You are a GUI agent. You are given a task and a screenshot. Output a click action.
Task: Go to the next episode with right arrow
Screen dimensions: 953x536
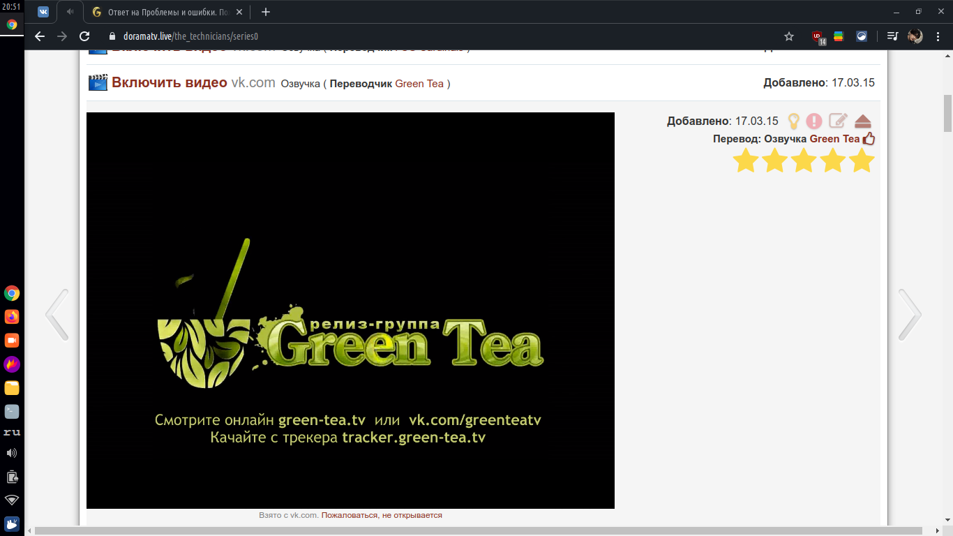pyautogui.click(x=910, y=315)
